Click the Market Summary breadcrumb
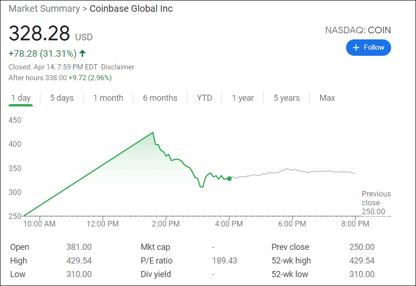Image resolution: width=416 pixels, height=286 pixels. tap(44, 8)
